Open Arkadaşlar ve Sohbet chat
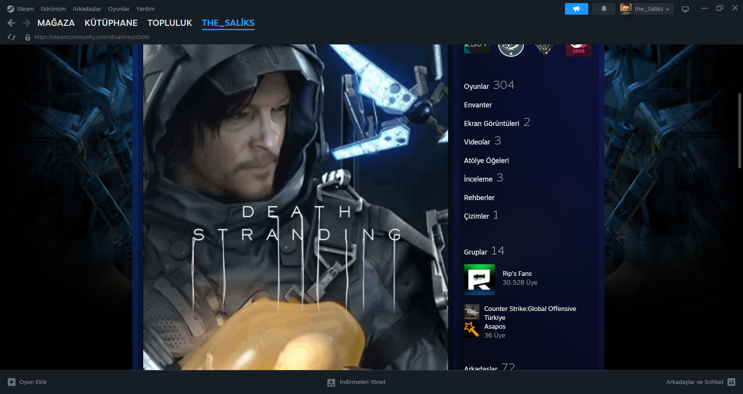Image resolution: width=743 pixels, height=394 pixels. click(700, 382)
